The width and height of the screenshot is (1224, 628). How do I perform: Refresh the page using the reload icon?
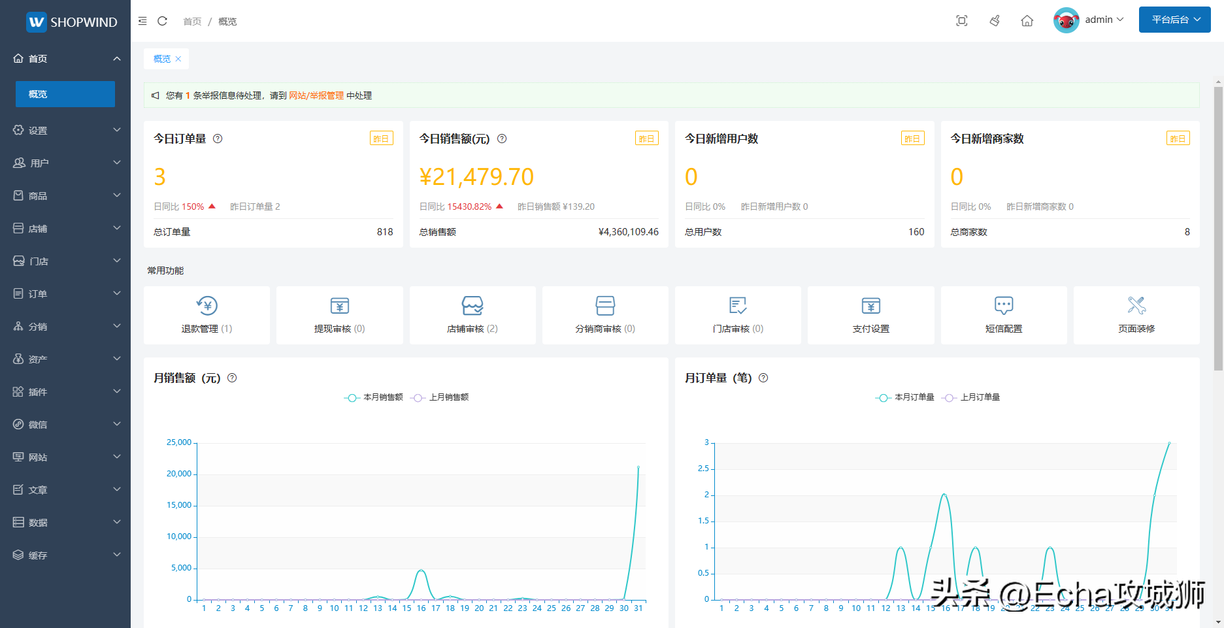(163, 21)
